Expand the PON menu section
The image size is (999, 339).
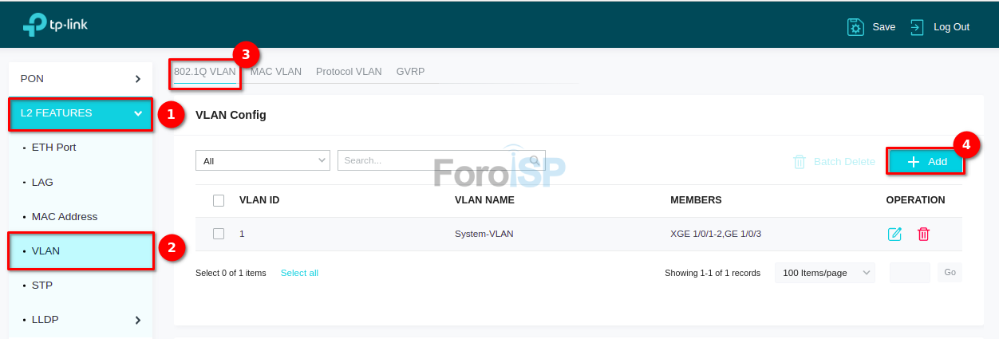click(80, 79)
